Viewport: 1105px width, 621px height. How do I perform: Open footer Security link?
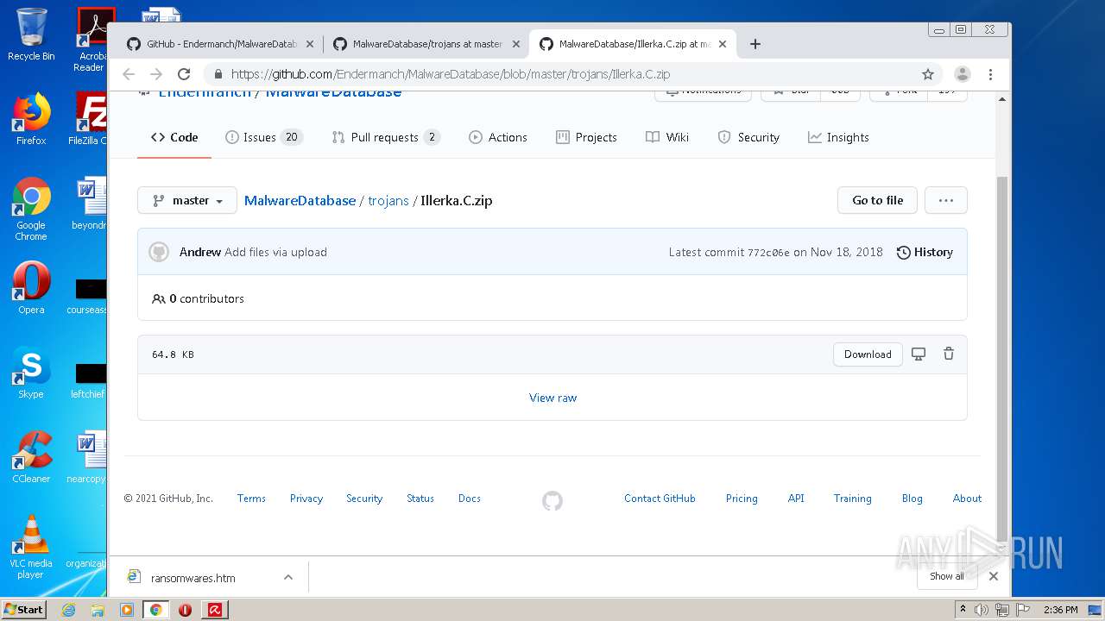pos(364,499)
